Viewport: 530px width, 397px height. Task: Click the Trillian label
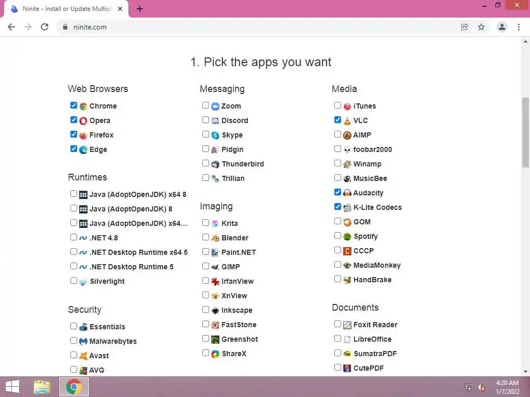(233, 178)
